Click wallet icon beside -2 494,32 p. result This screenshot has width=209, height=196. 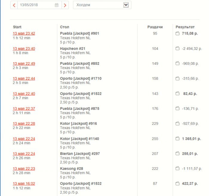(177, 48)
